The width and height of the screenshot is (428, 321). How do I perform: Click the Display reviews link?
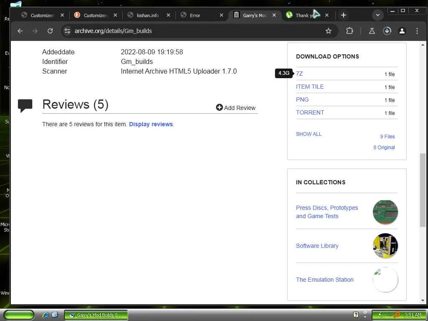(x=150, y=124)
